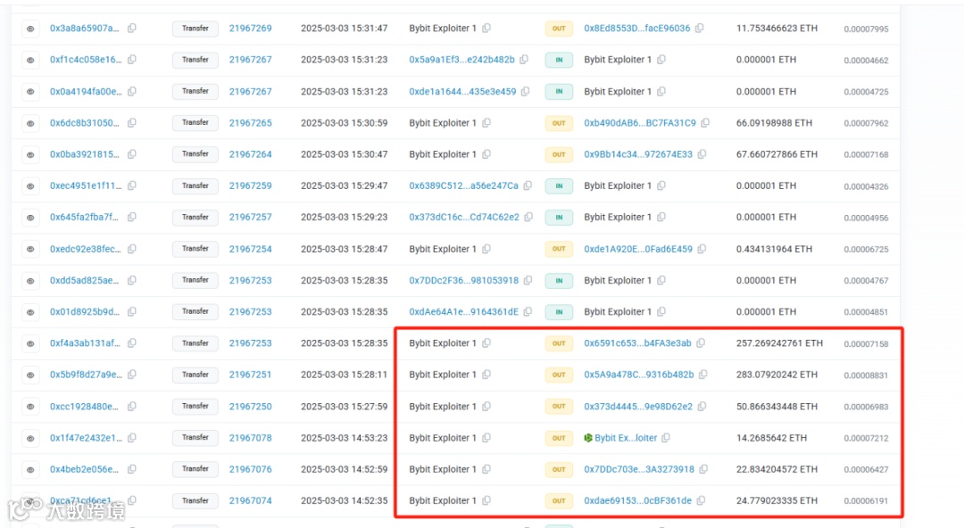The height and width of the screenshot is (528, 964).
Task: Select amount 50.866343448 ETH
Action: tap(777, 407)
